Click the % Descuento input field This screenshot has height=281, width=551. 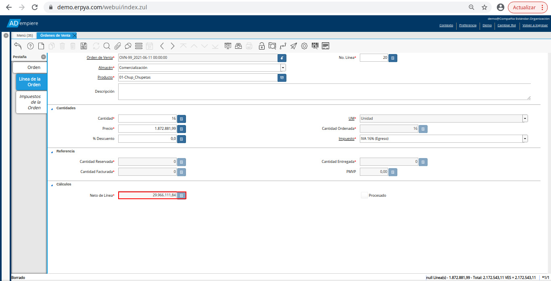(147, 139)
